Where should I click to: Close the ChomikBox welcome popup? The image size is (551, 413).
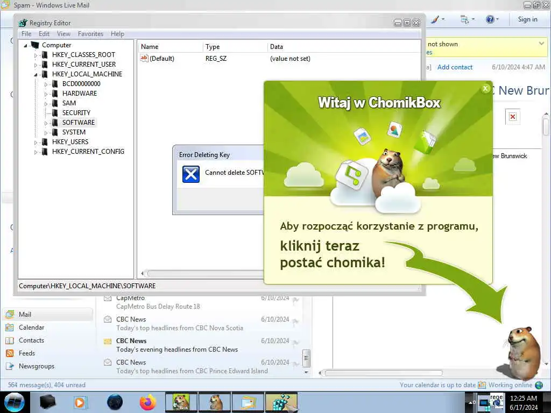485,89
